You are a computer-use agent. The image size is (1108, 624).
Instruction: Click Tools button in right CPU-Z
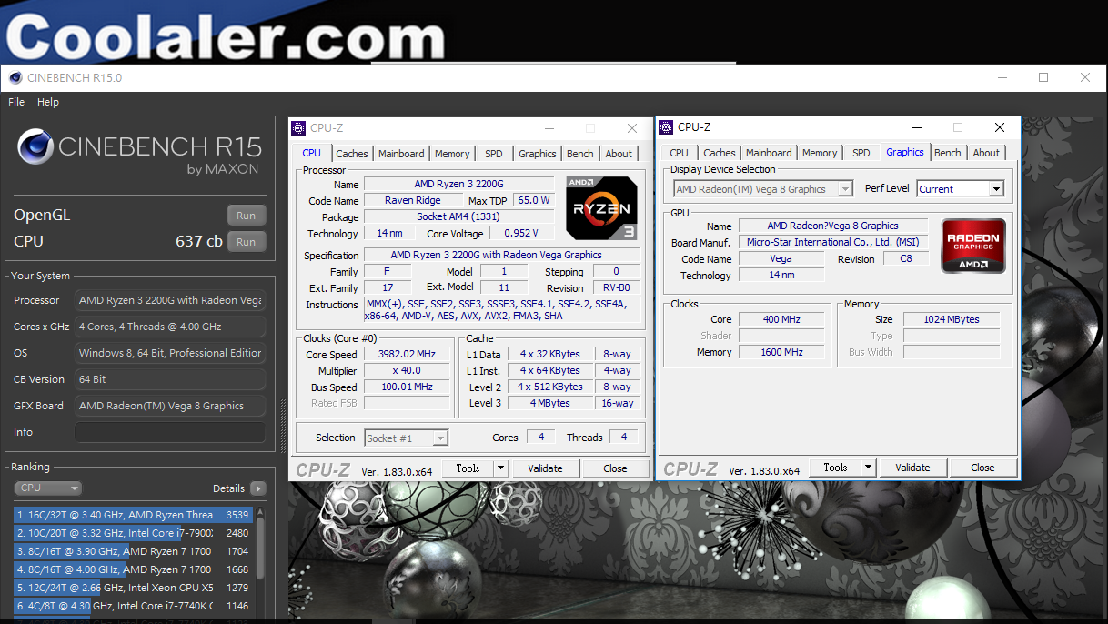(x=835, y=468)
